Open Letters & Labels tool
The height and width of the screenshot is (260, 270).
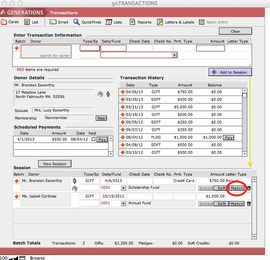(160, 22)
